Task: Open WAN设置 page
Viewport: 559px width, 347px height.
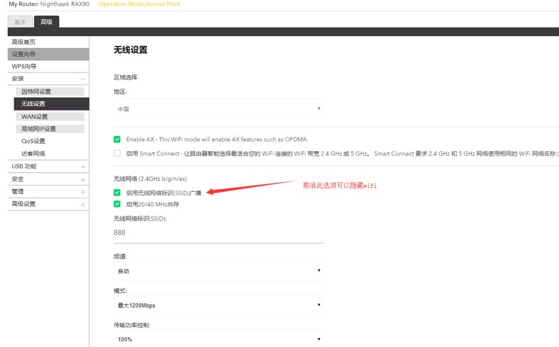Action: point(50,116)
